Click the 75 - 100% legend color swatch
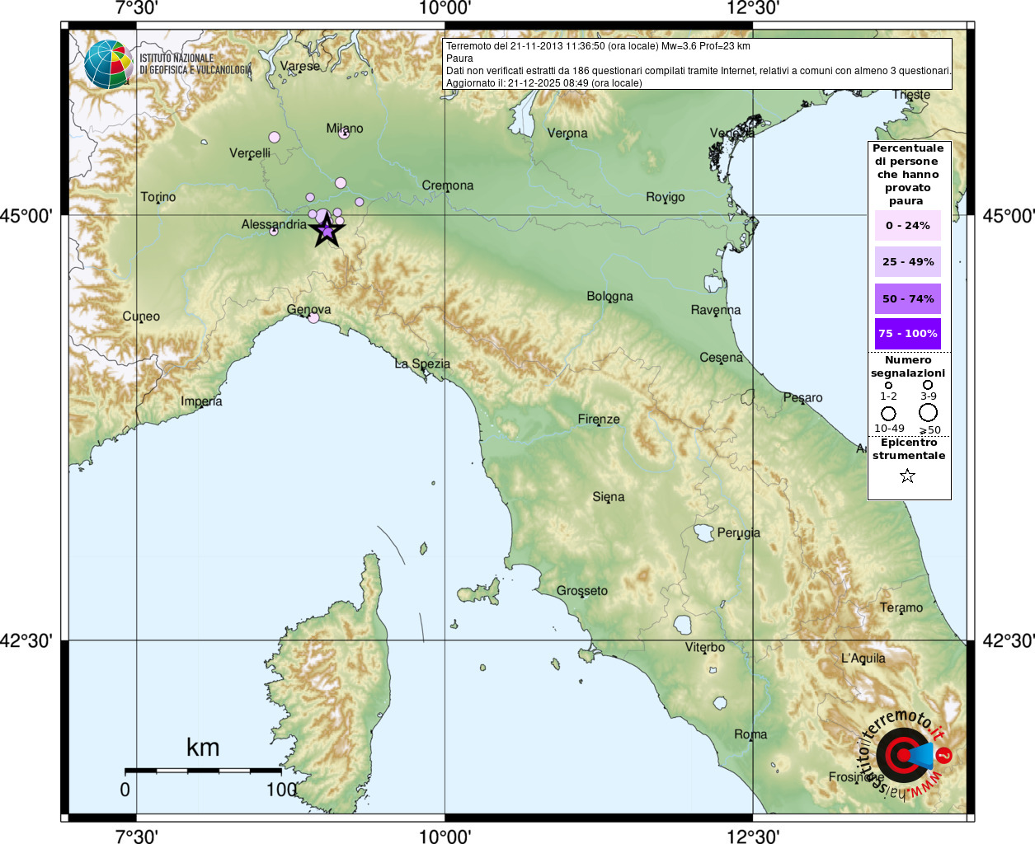 point(907,334)
